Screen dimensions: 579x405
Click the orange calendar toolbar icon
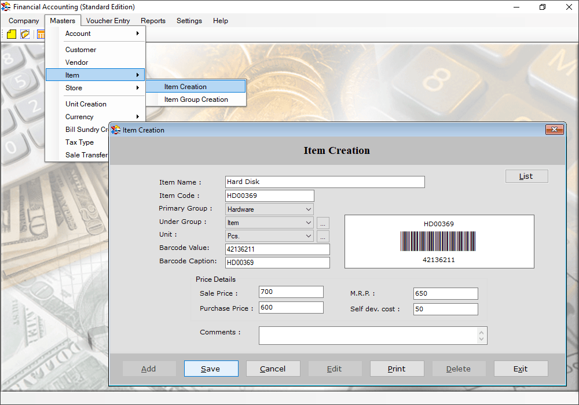[41, 34]
